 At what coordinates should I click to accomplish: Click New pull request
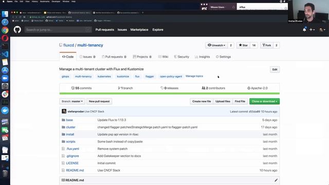pyautogui.click(x=99, y=101)
